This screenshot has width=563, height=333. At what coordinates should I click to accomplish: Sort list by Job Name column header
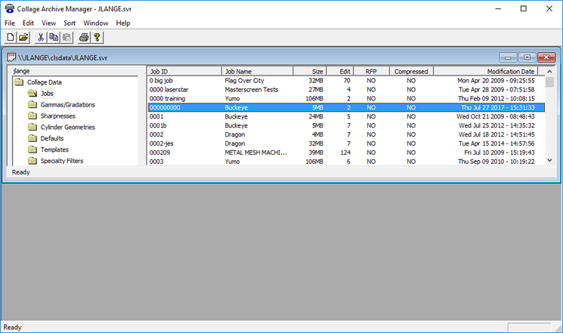click(257, 72)
